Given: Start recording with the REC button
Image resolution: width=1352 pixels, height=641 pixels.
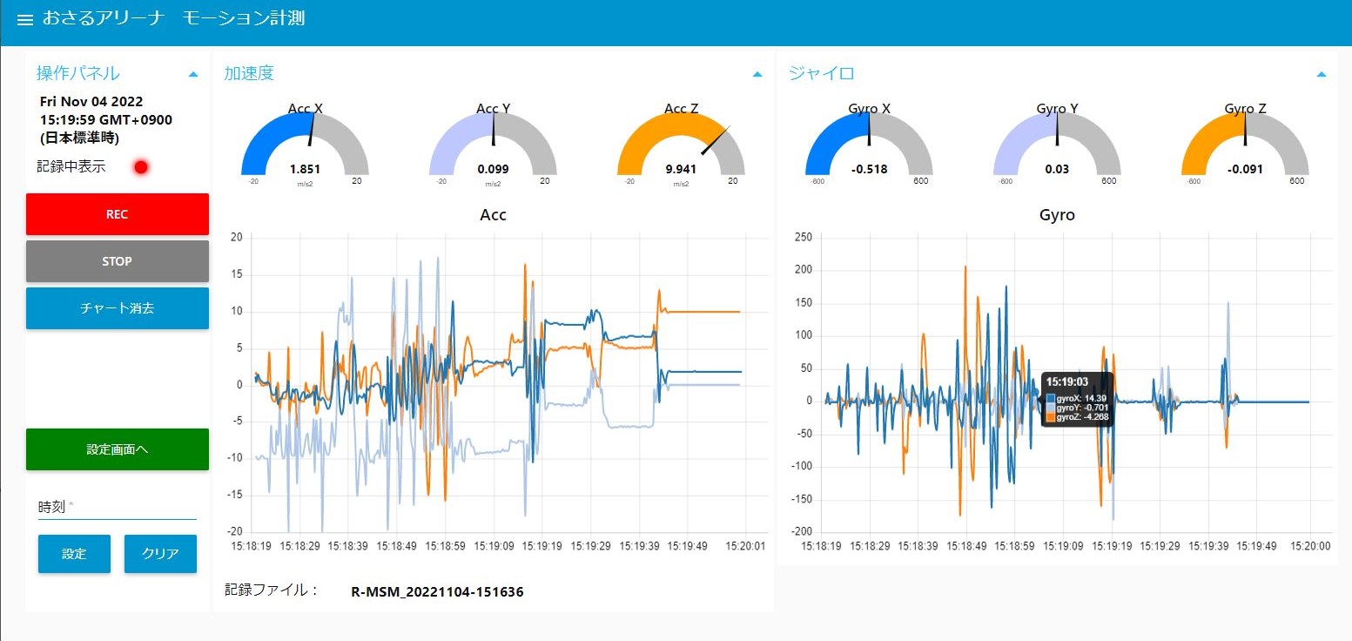Looking at the screenshot, I should click(x=118, y=214).
